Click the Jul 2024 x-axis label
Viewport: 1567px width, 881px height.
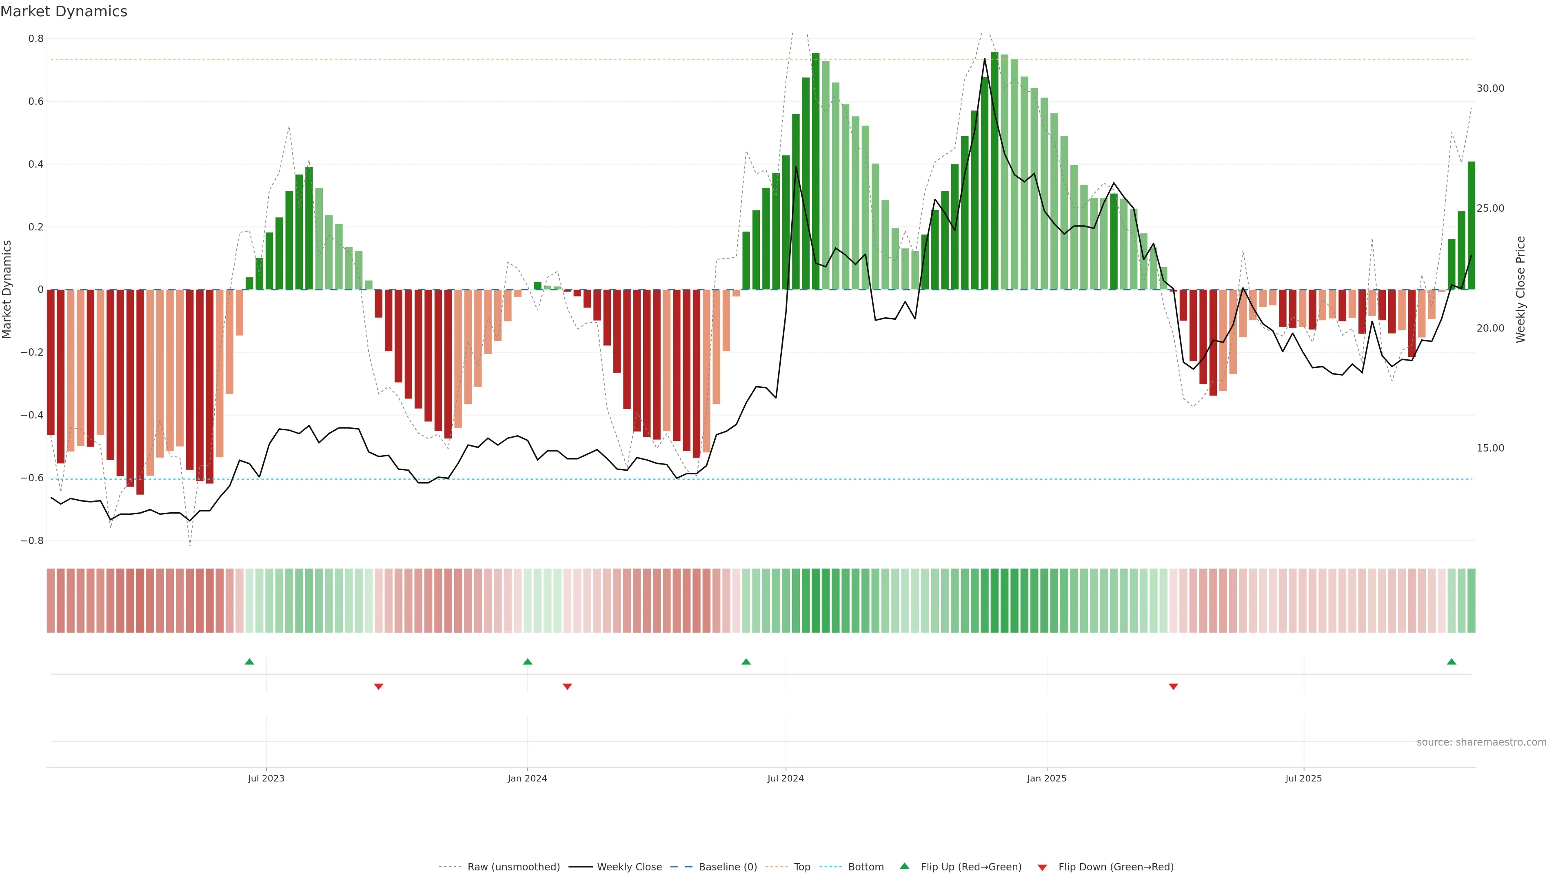point(785,778)
